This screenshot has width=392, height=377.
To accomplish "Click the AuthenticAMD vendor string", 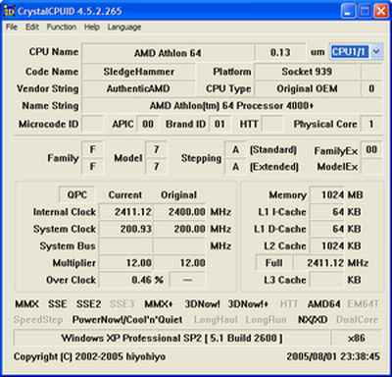I will coord(138,88).
